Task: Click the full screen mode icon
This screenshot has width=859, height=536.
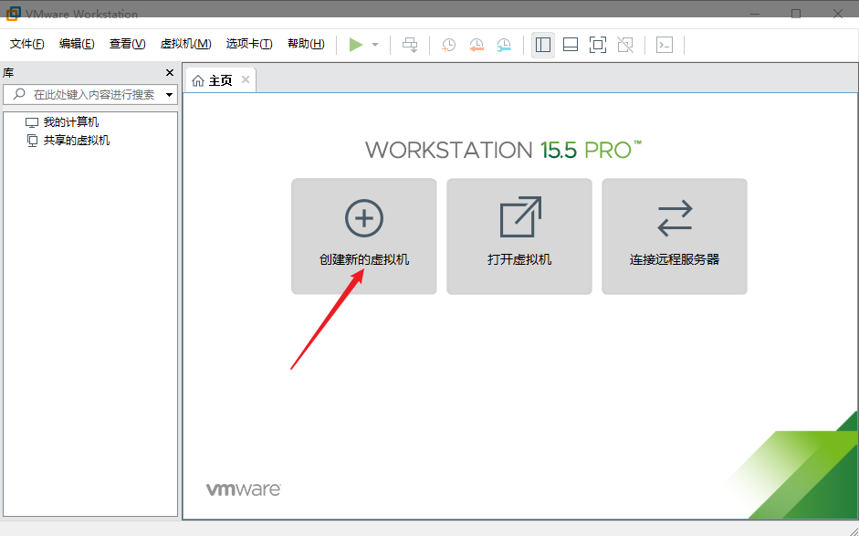Action: click(598, 45)
